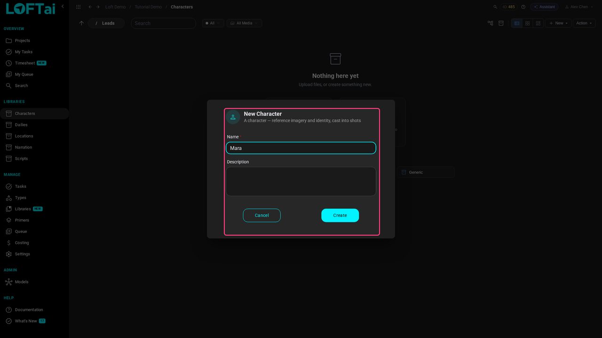Screen dimensions: 602x338
Task: Click the archive box icon in toolbar
Action: (x=501, y=23)
